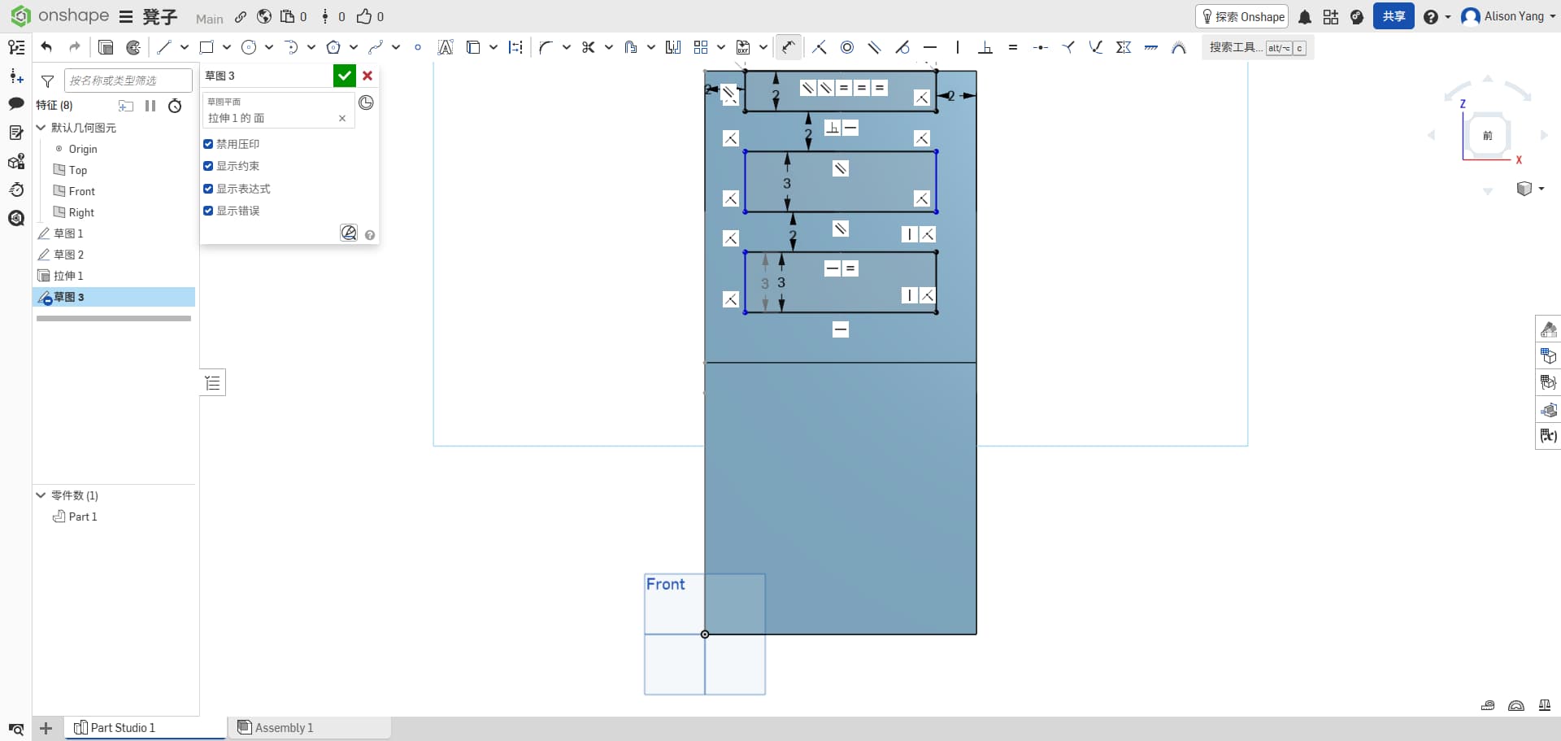Click the 前 face of view cube
This screenshot has width=1561, height=741.
point(1488,135)
